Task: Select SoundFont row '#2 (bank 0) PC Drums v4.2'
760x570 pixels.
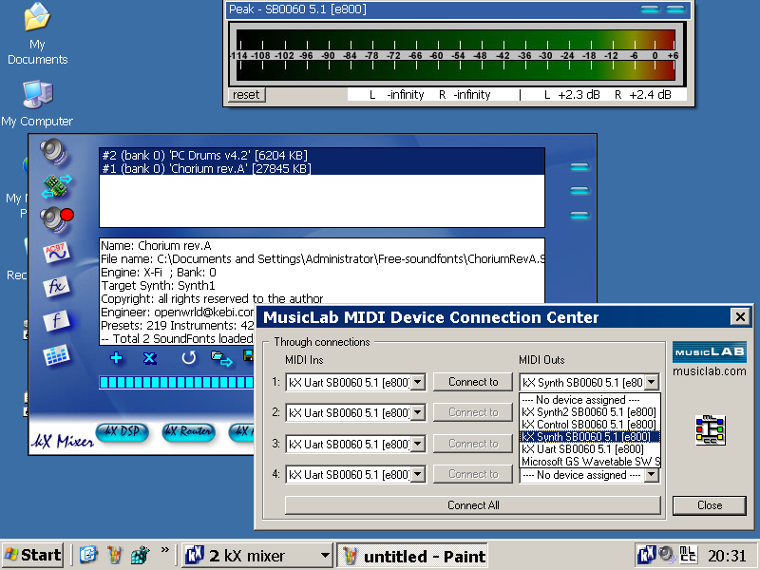Action: click(x=322, y=155)
